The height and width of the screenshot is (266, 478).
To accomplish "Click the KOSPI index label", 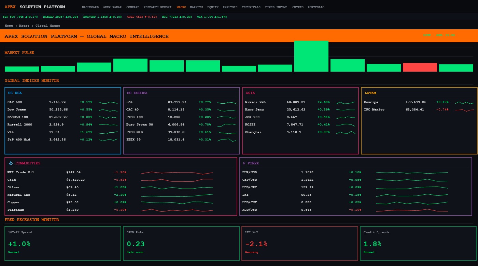I will [250, 124].
